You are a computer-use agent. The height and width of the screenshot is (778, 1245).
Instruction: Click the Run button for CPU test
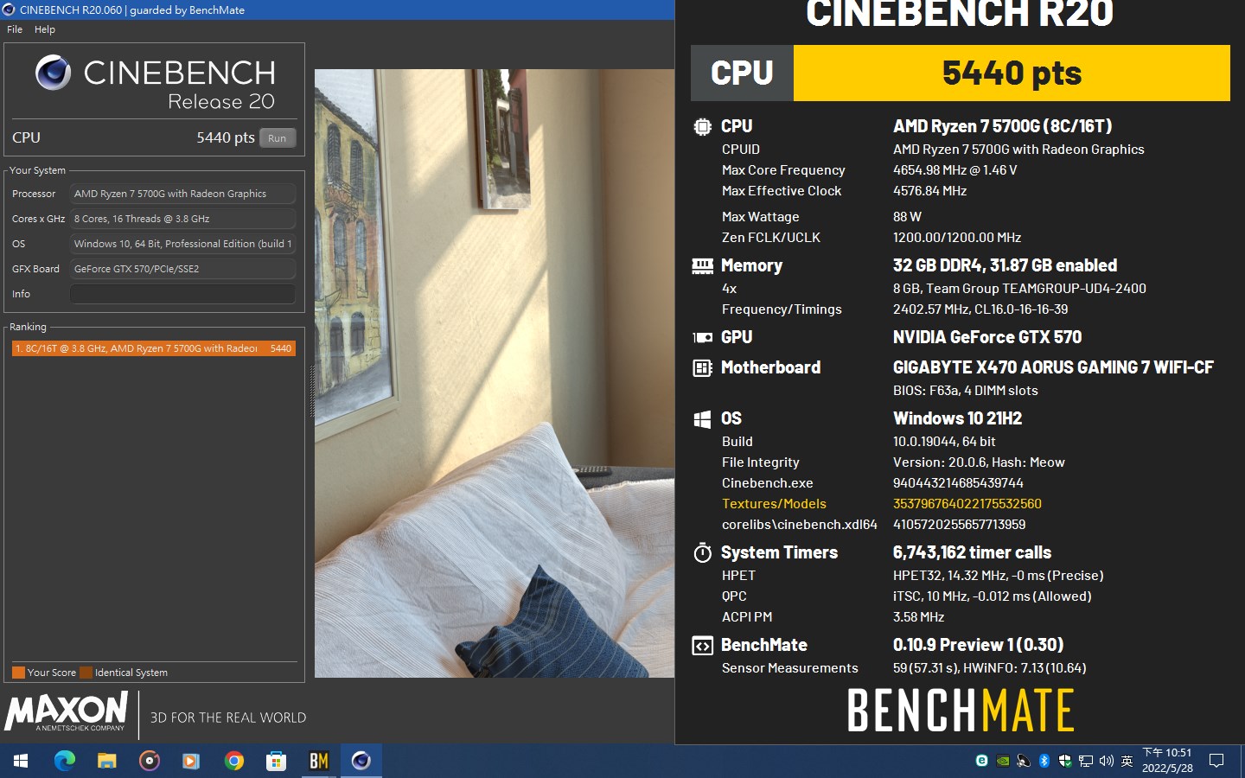coord(277,138)
